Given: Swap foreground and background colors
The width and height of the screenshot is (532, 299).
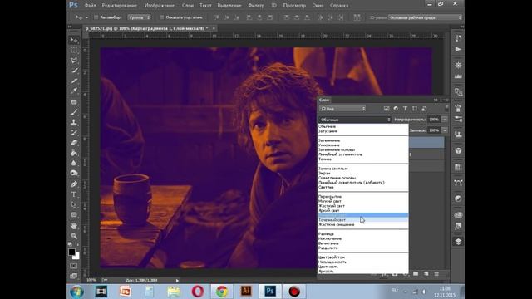Looking at the screenshot, I should [x=77, y=244].
